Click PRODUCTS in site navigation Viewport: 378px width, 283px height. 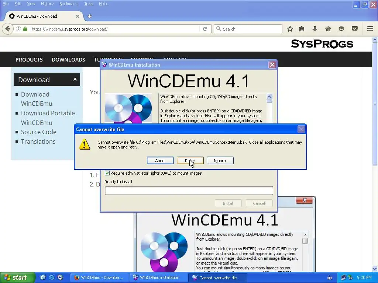29,60
